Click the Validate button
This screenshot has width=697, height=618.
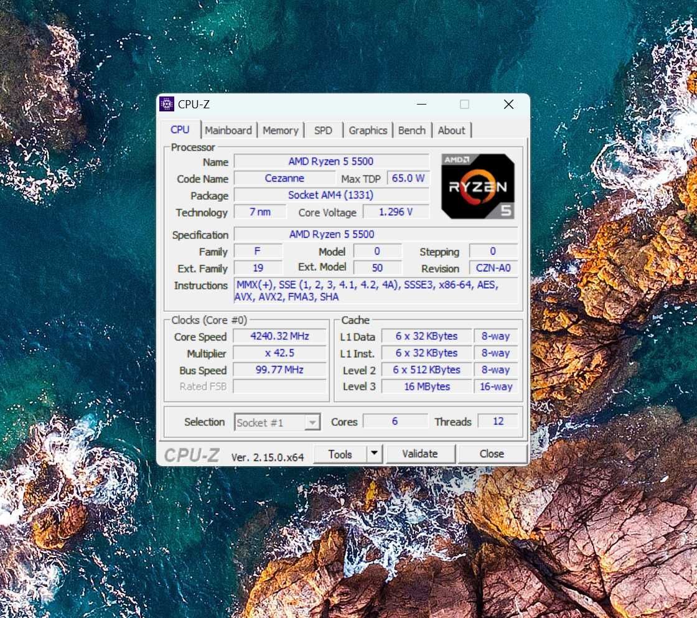420,454
